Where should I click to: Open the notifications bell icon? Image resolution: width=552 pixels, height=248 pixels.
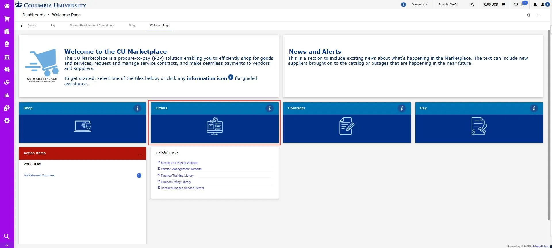click(x=535, y=5)
